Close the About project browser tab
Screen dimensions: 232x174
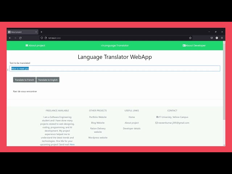pos(36,32)
